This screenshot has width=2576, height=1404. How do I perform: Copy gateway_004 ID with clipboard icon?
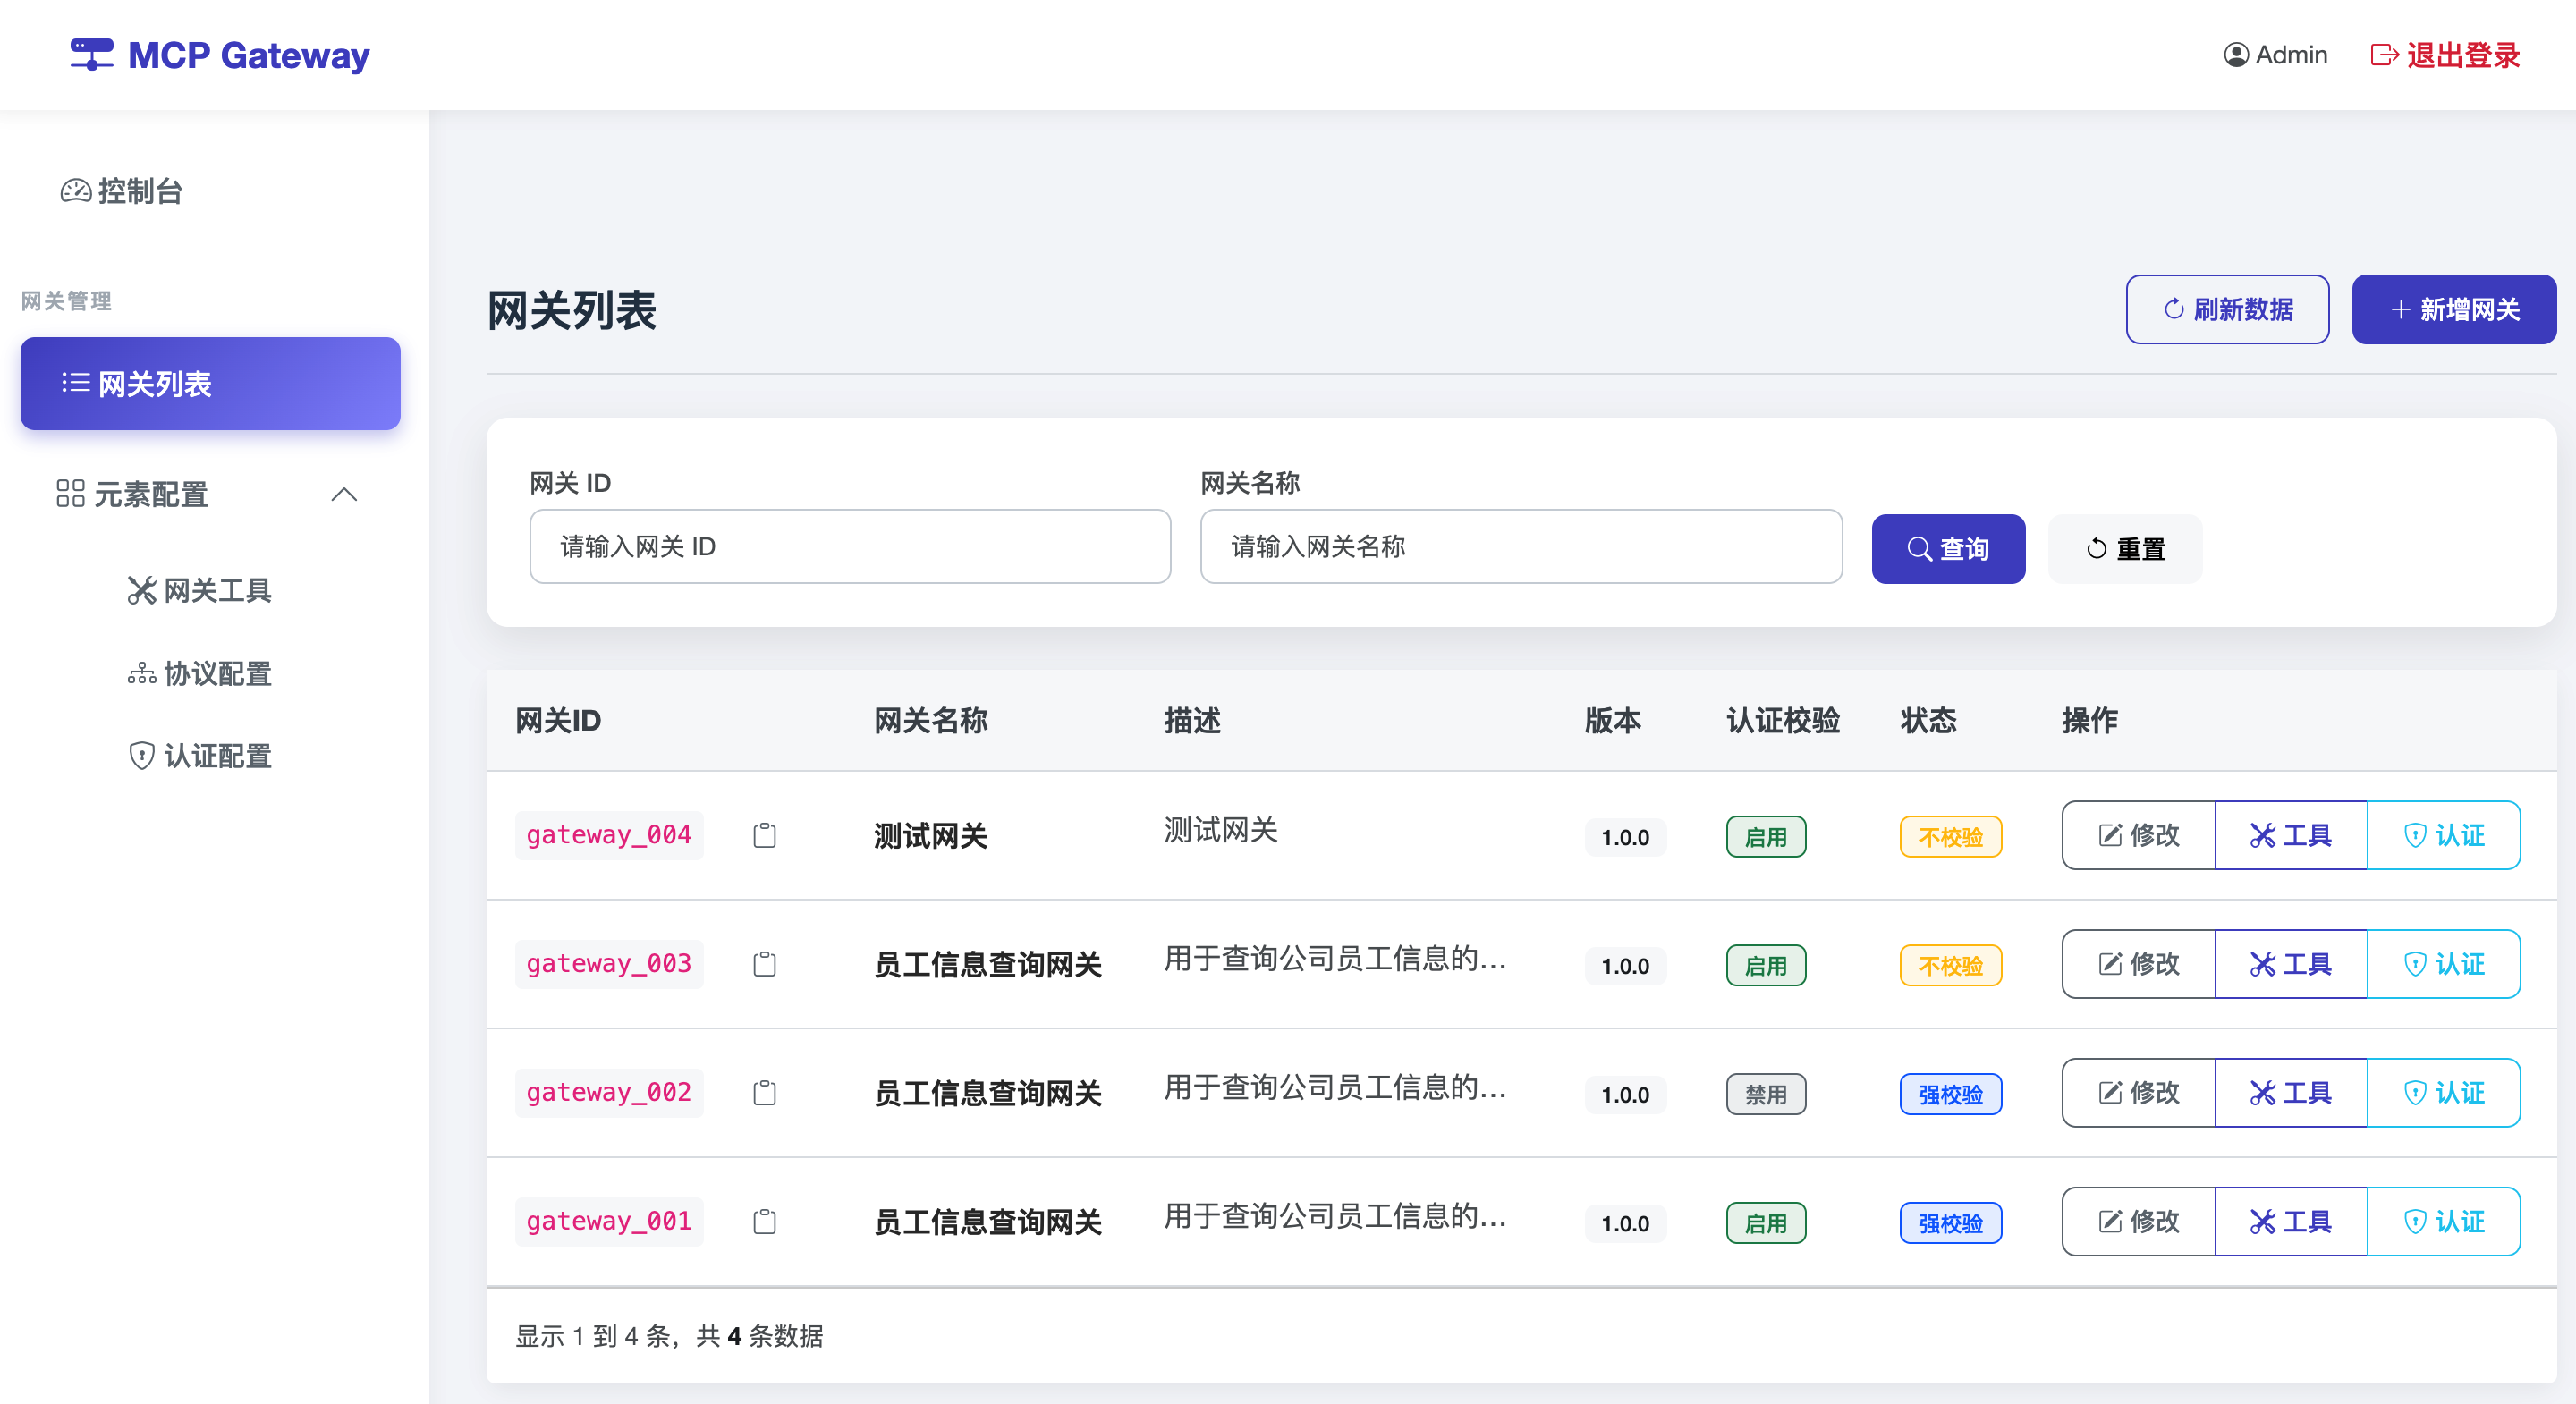tap(764, 835)
